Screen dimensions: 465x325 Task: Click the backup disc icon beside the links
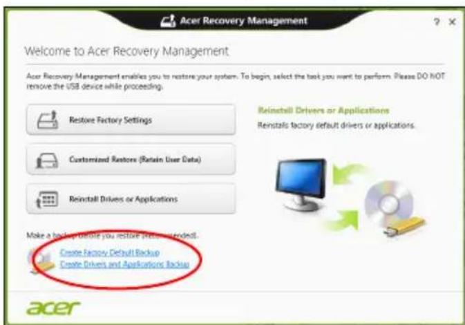tap(41, 261)
